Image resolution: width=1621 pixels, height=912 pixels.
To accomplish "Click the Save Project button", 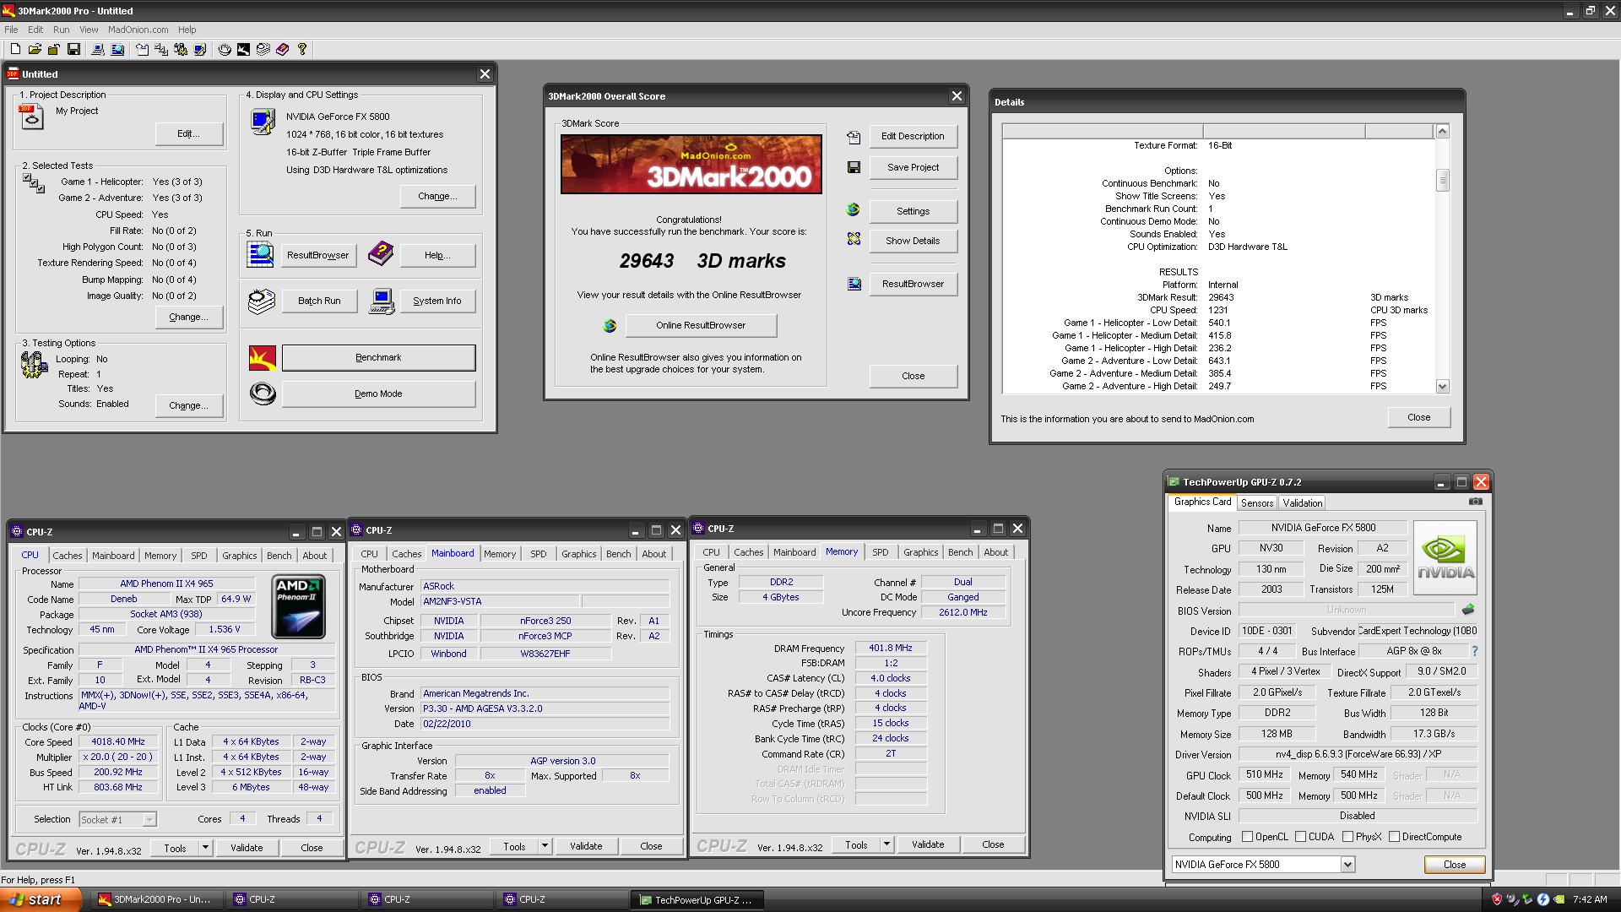I will 913,167.
